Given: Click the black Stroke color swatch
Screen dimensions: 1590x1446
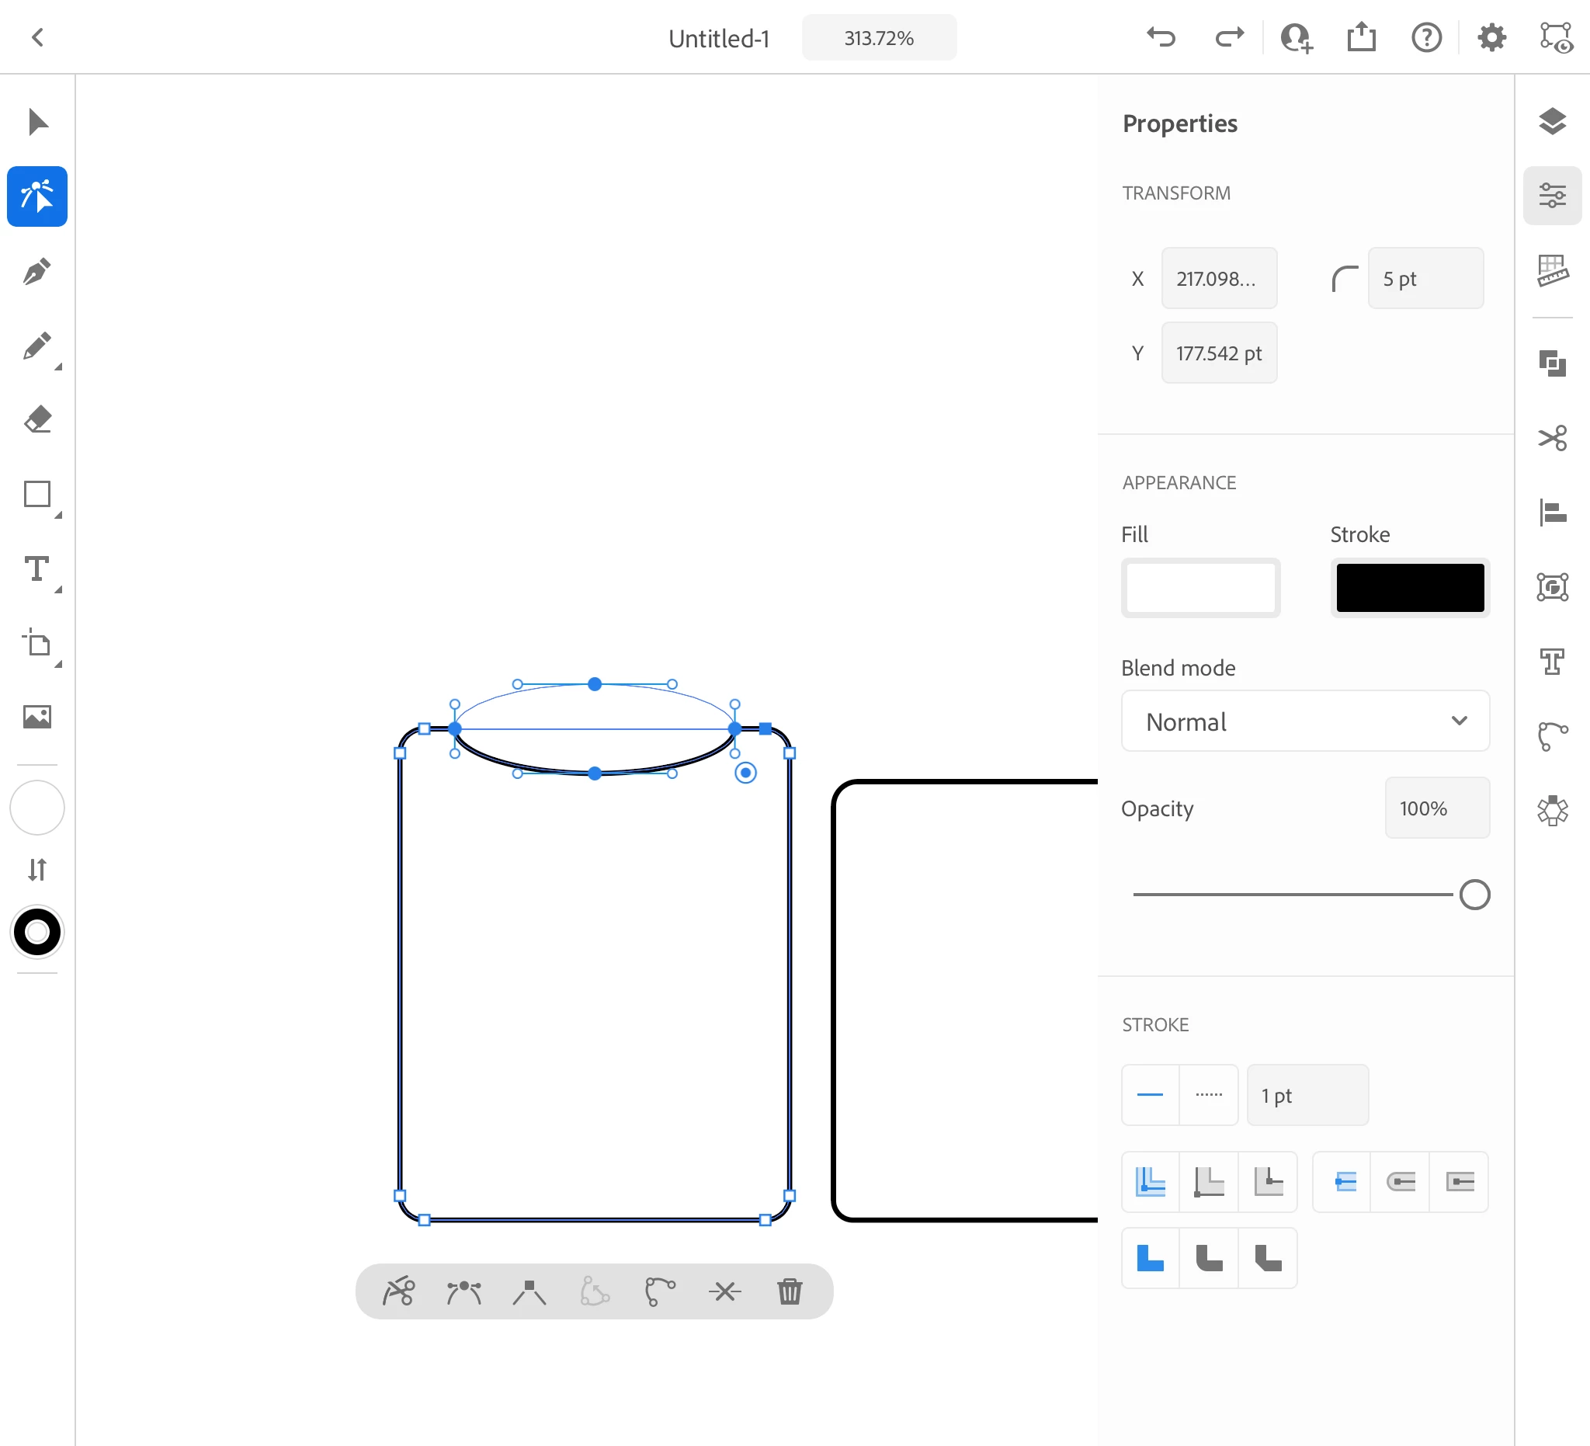Looking at the screenshot, I should click(1409, 588).
